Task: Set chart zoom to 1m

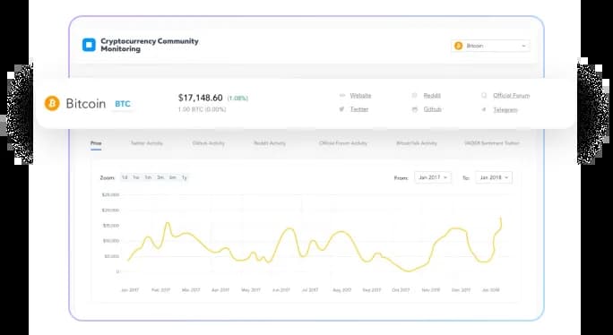Action: [x=148, y=177]
